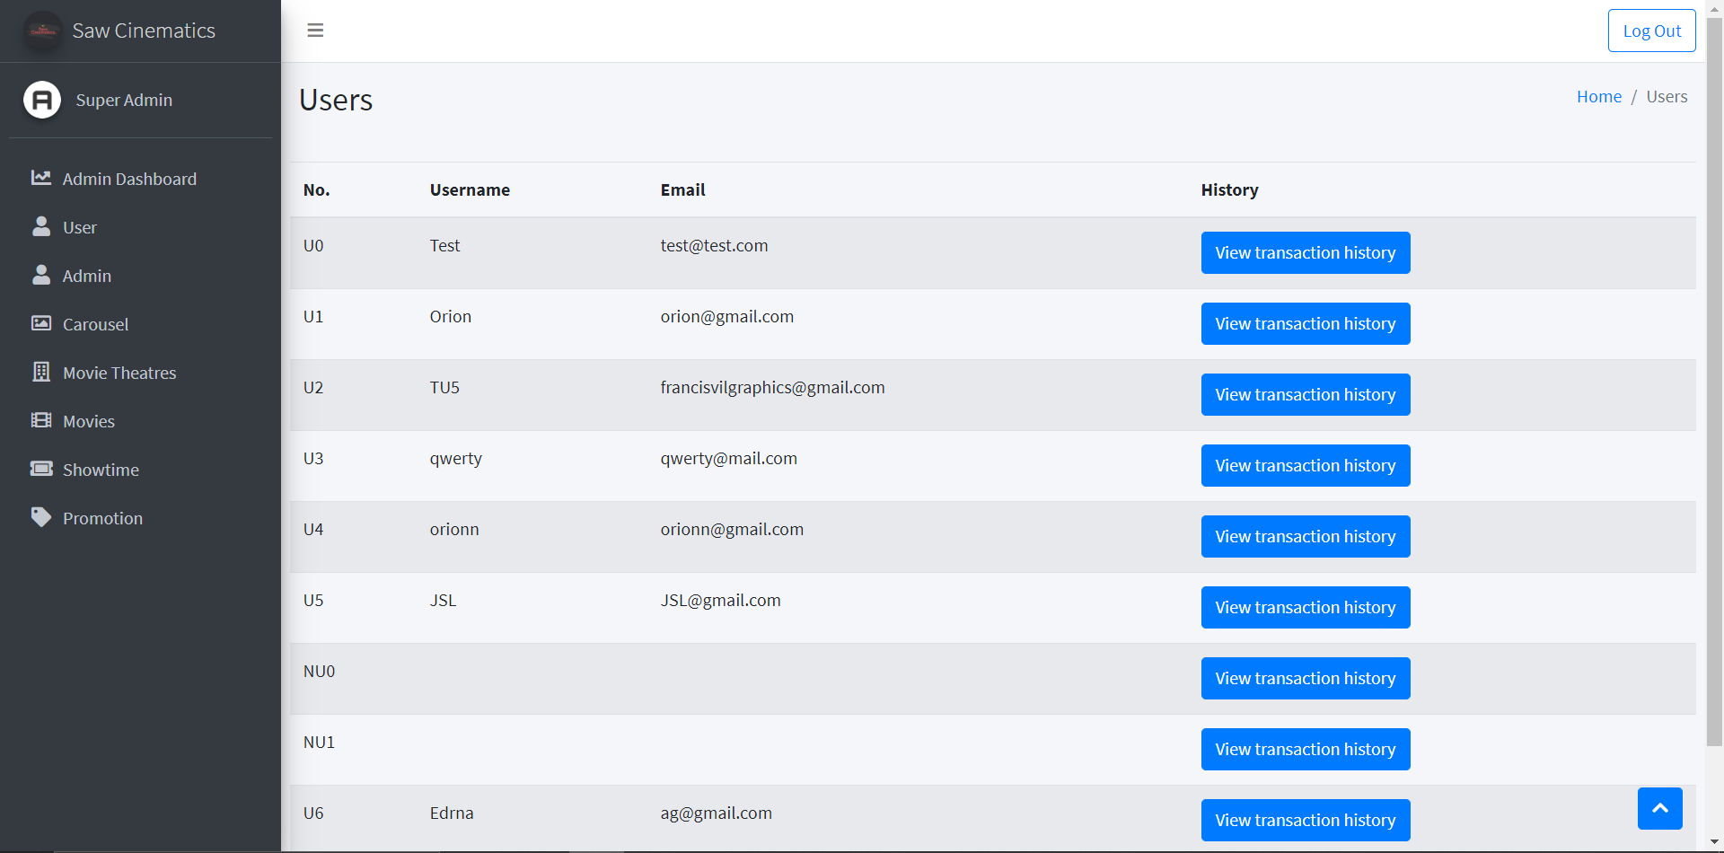
Task: Toggle the sidebar hamburger menu icon
Action: tap(315, 31)
